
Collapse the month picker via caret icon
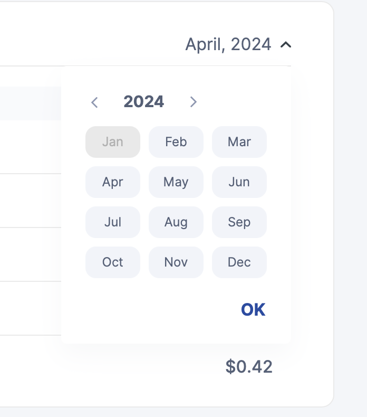[x=286, y=45]
